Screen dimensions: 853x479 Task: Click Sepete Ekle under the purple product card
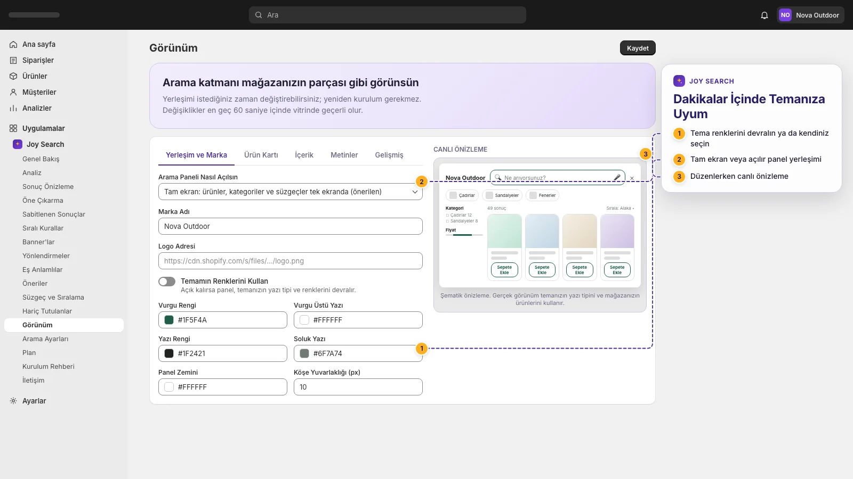(617, 270)
